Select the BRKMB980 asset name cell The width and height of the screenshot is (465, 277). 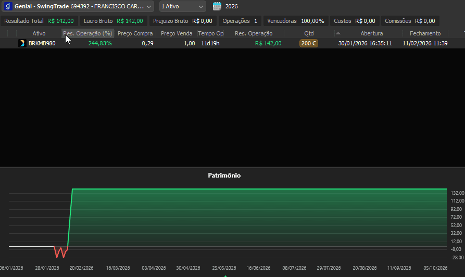pos(42,43)
